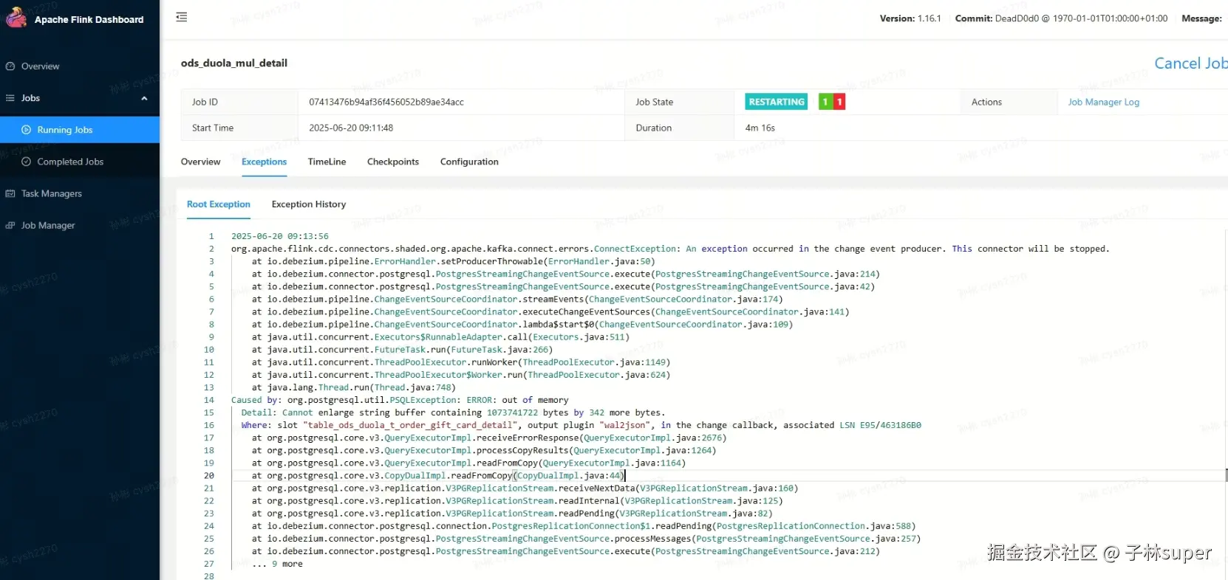Click the exception timestamp 2025-06-20 09:13:56
The height and width of the screenshot is (580, 1228).
tap(280, 236)
